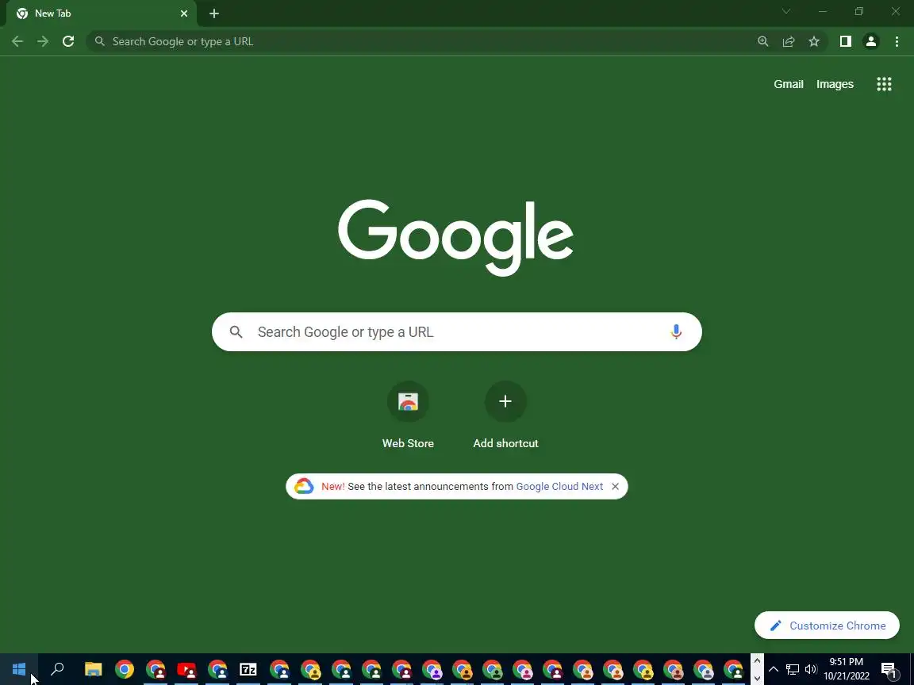Open a new tab with plus button
Screen dimensions: 914x685
tap(214, 13)
